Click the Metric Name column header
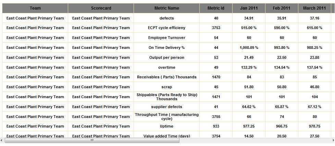This screenshot has height=146, width=335. pos(167,8)
